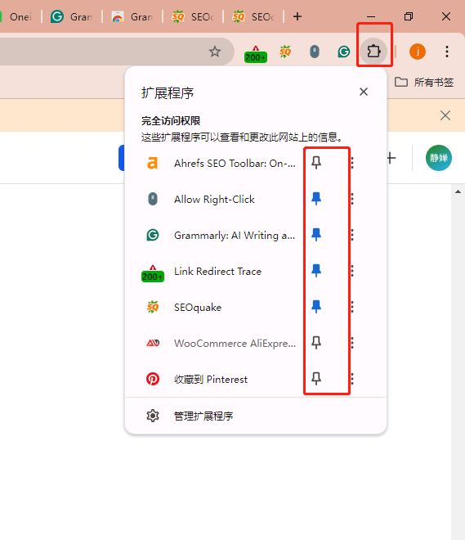Close the 扩展程序 popup panel
This screenshot has height=540, width=465.
364,92
